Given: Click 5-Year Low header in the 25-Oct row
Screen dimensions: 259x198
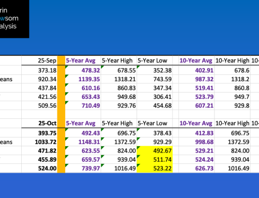Looking at the screenshot, I should click(155, 123).
